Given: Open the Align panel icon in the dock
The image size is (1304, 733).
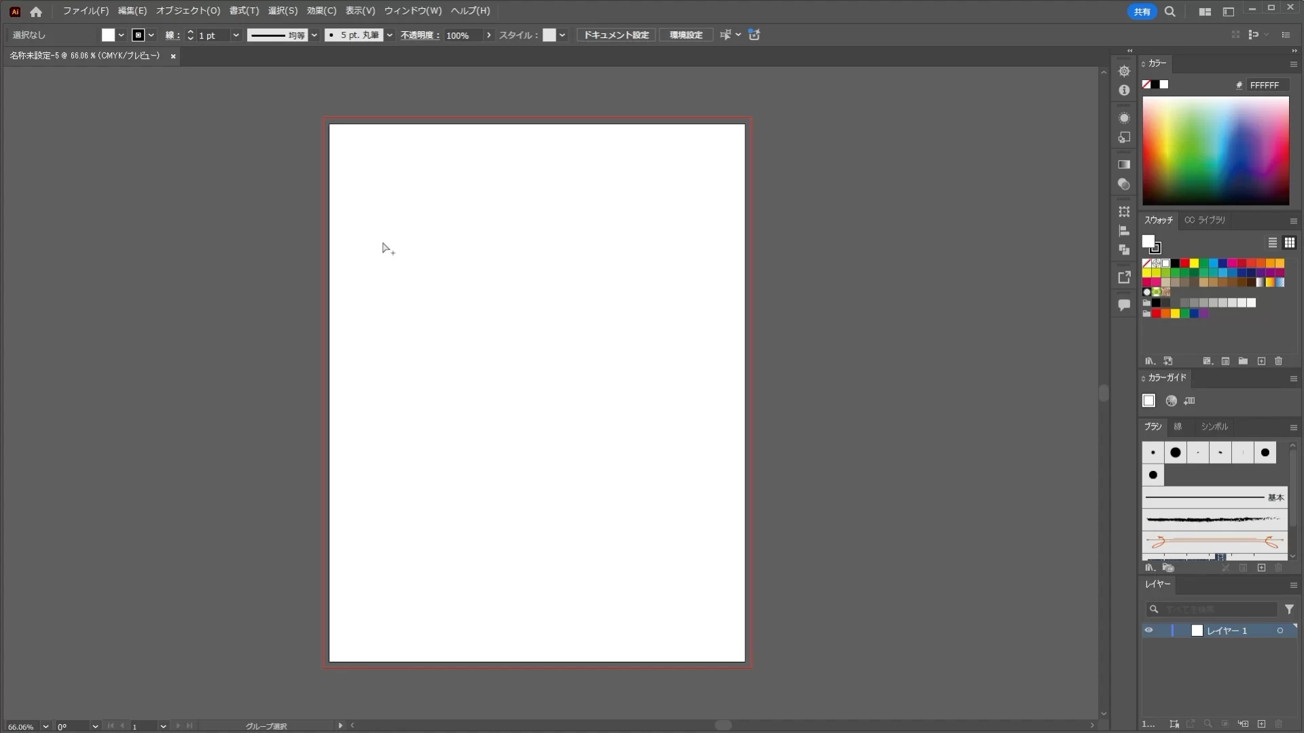Looking at the screenshot, I should pos(1124,231).
